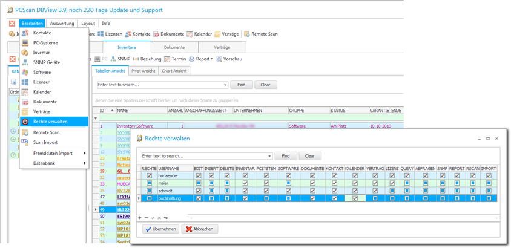Toggle RECHTE checkbox for horlaender
The width and height of the screenshot is (511, 248).
click(150, 175)
